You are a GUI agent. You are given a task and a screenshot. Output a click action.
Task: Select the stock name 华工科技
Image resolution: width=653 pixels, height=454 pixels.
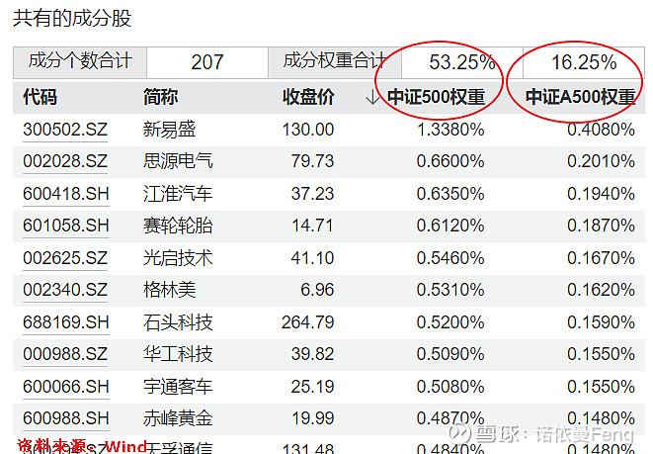pyautogui.click(x=178, y=354)
